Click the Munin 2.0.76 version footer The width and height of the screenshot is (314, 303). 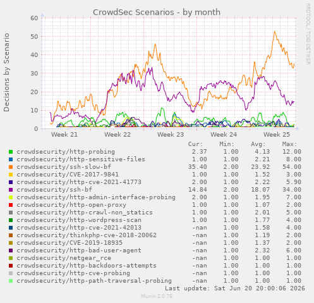click(x=157, y=296)
